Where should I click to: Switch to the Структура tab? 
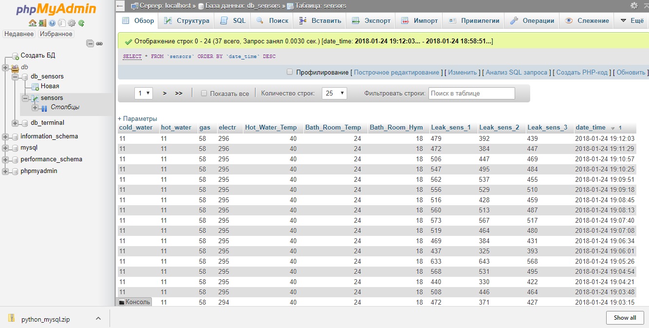coord(187,20)
